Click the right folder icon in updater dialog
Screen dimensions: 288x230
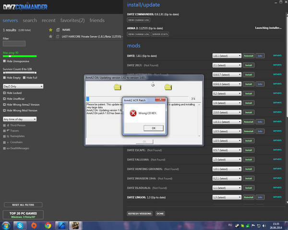[168, 87]
